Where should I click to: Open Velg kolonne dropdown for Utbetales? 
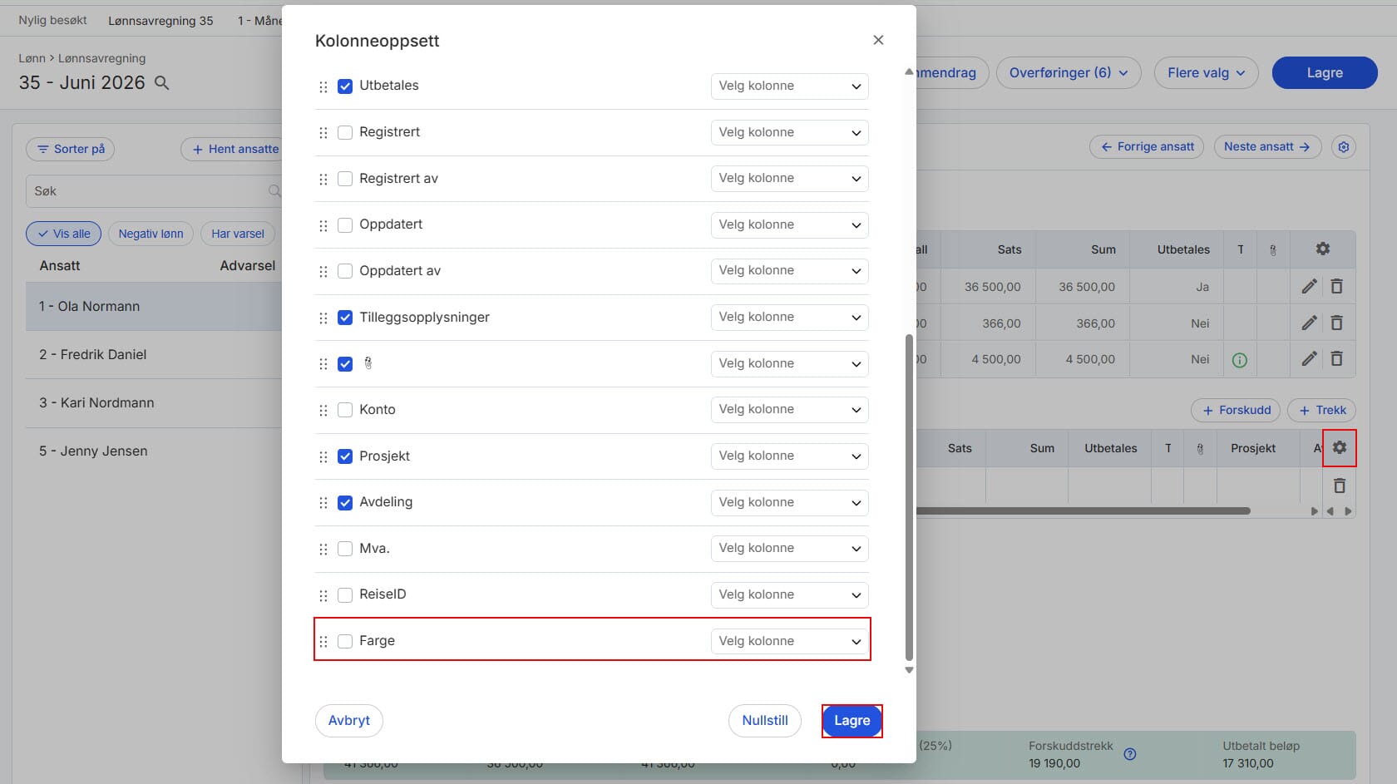tap(789, 86)
